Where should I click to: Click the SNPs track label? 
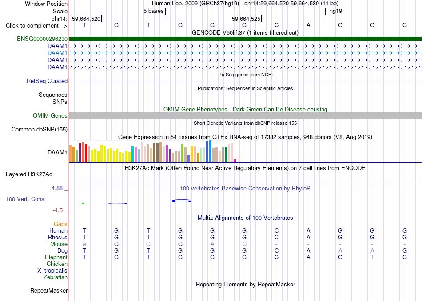click(x=60, y=102)
